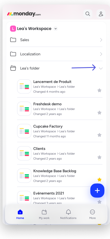
Task: Switch to the My work tab
Action: click(x=44, y=214)
